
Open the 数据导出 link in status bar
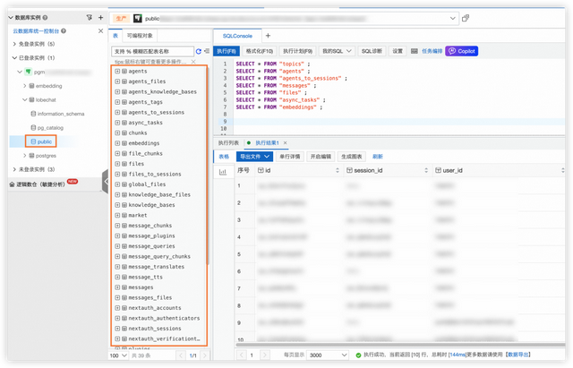click(x=517, y=355)
